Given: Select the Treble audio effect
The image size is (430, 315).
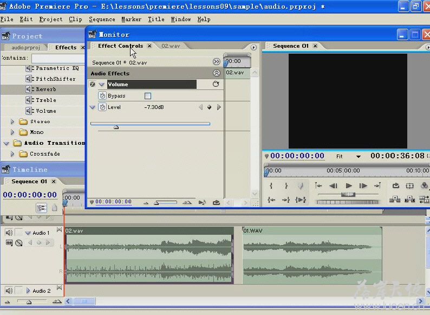Looking at the screenshot, I should pyautogui.click(x=41, y=100).
